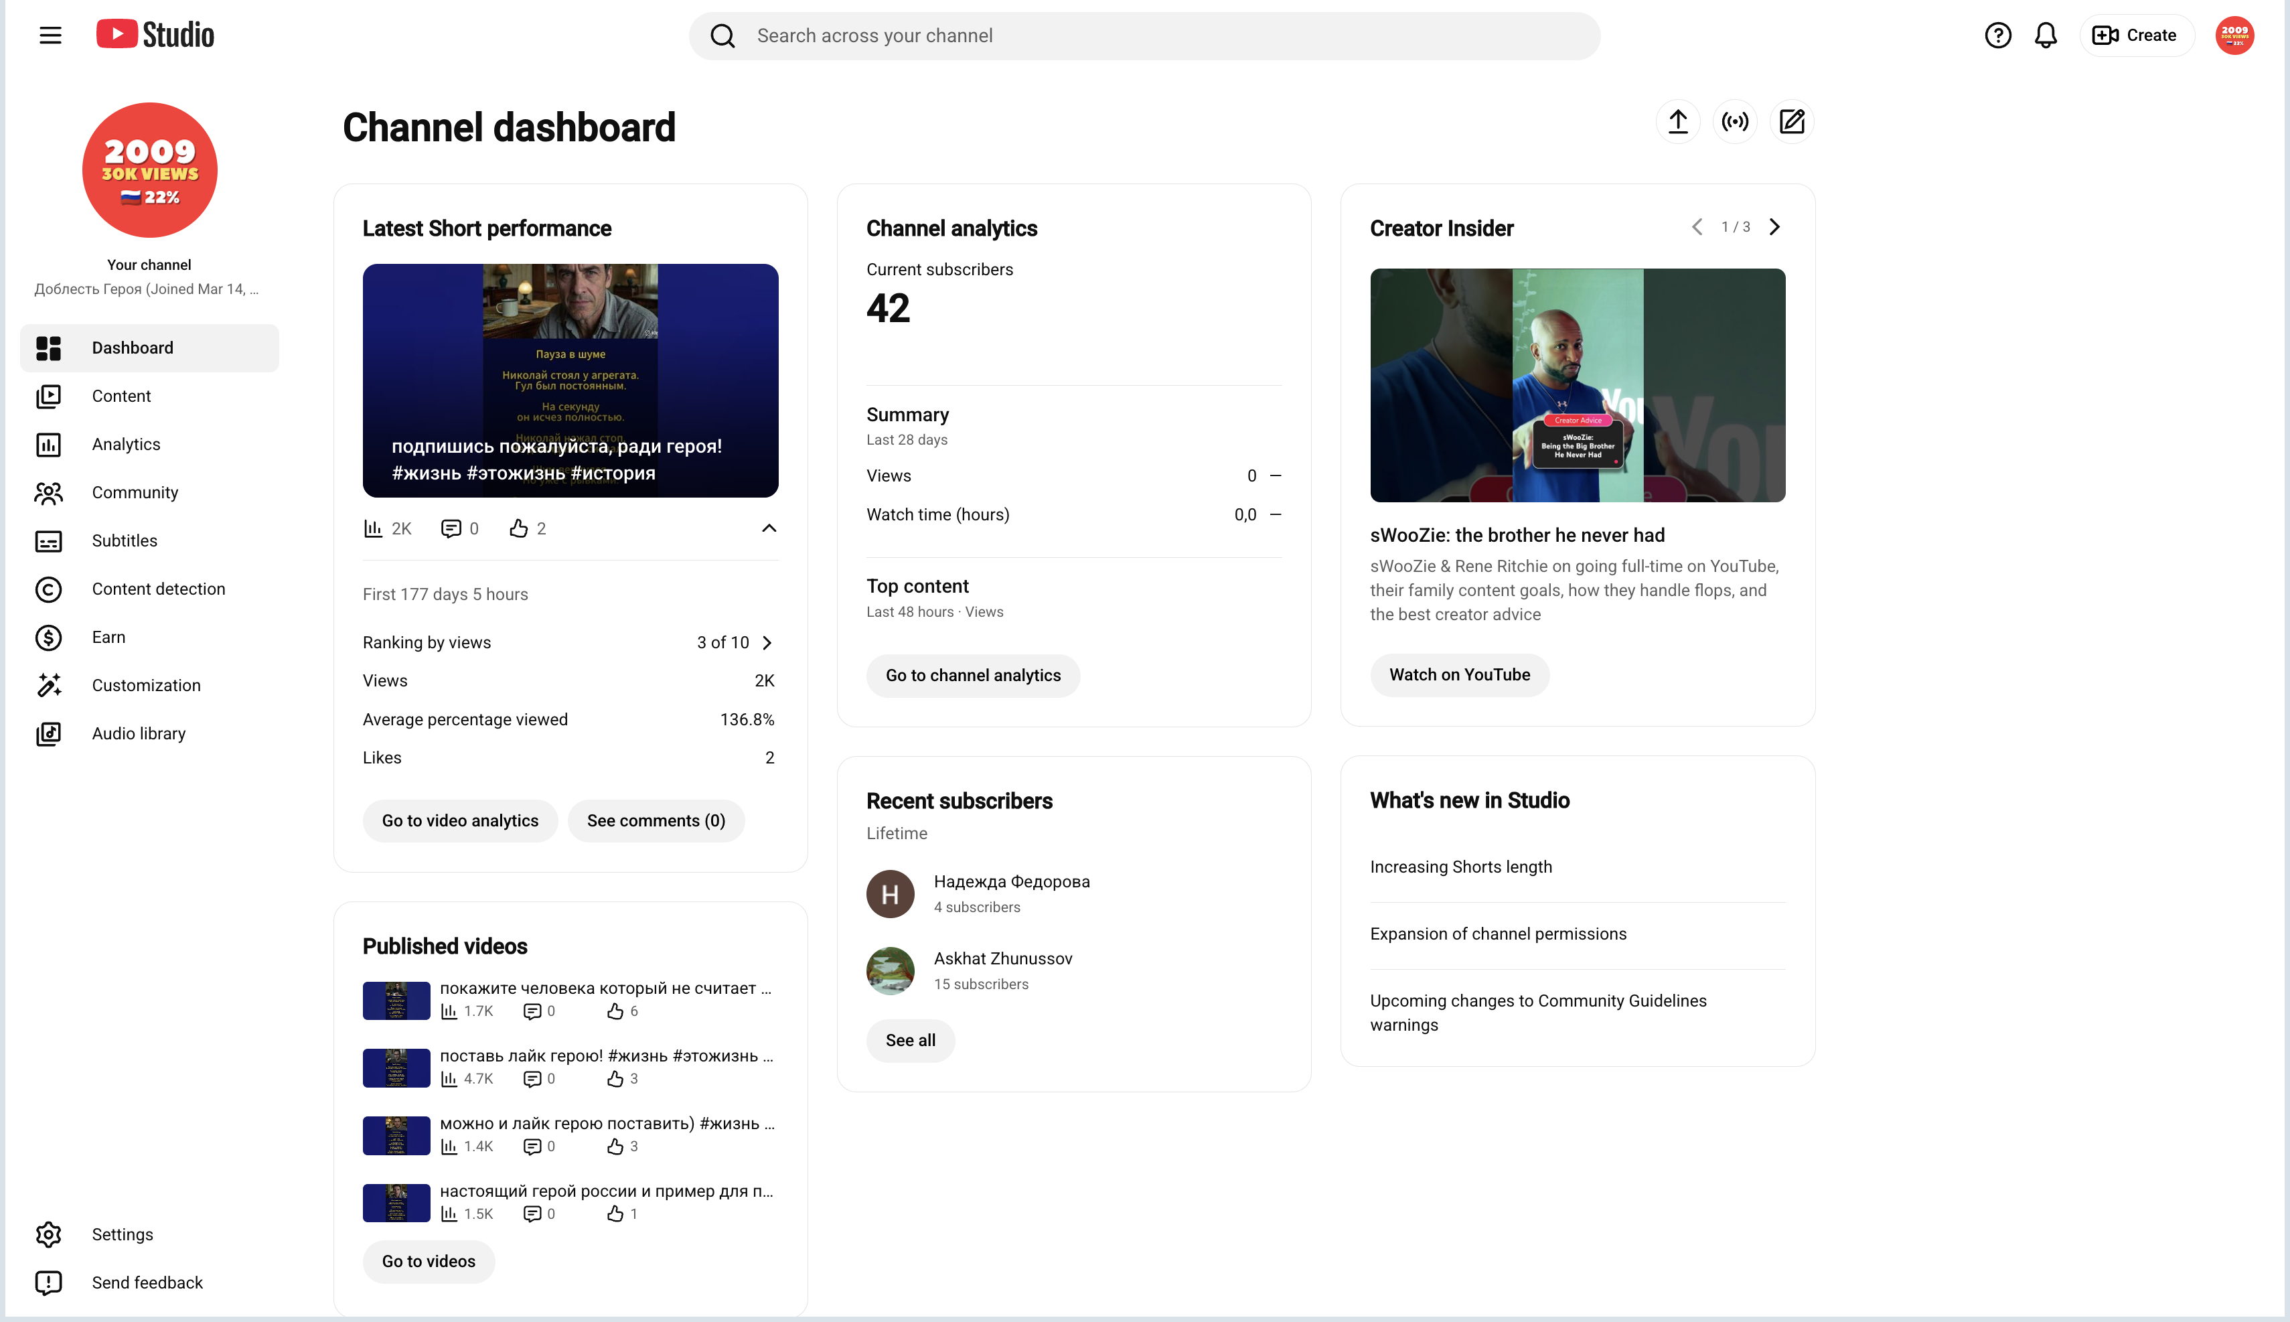This screenshot has width=2290, height=1322.
Task: Click Askhat Zhunussov subscriber name
Action: click(1003, 959)
